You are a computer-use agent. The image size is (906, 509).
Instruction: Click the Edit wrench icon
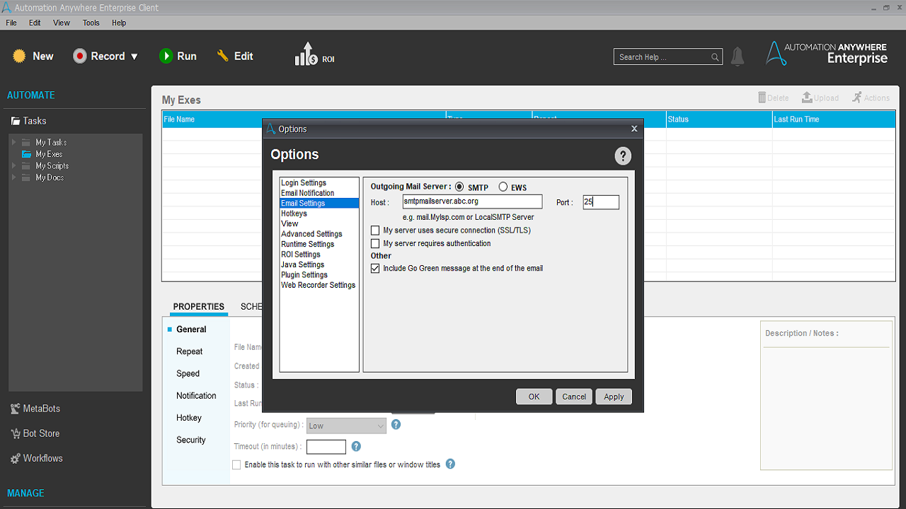(x=223, y=56)
